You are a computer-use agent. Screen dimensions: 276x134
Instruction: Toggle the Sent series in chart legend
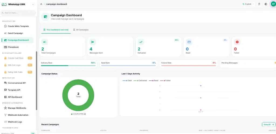point(127,81)
